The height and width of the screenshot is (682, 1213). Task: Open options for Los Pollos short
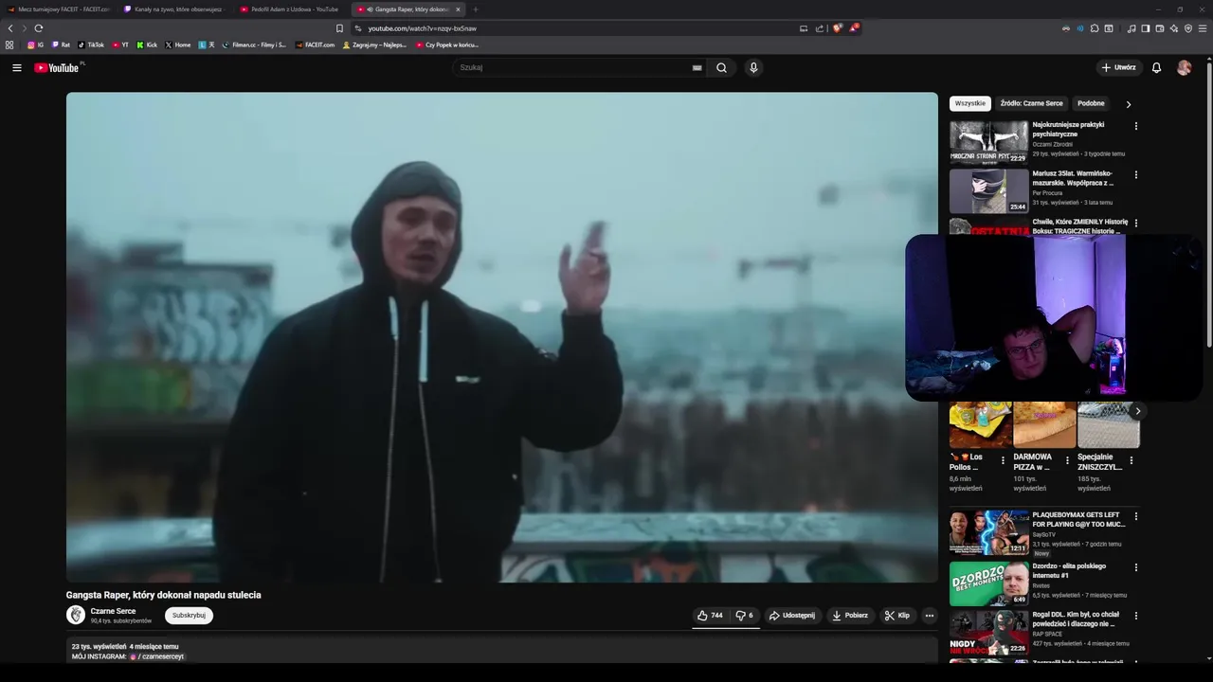point(1003,460)
